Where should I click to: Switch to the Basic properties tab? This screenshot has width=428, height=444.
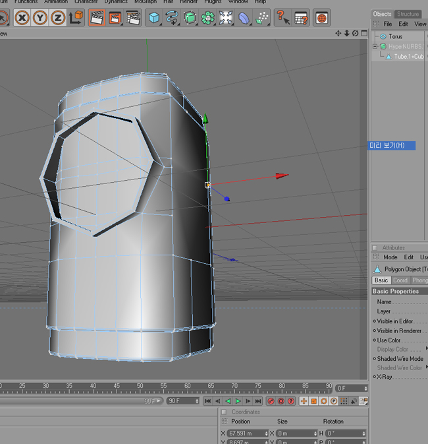[x=381, y=280]
